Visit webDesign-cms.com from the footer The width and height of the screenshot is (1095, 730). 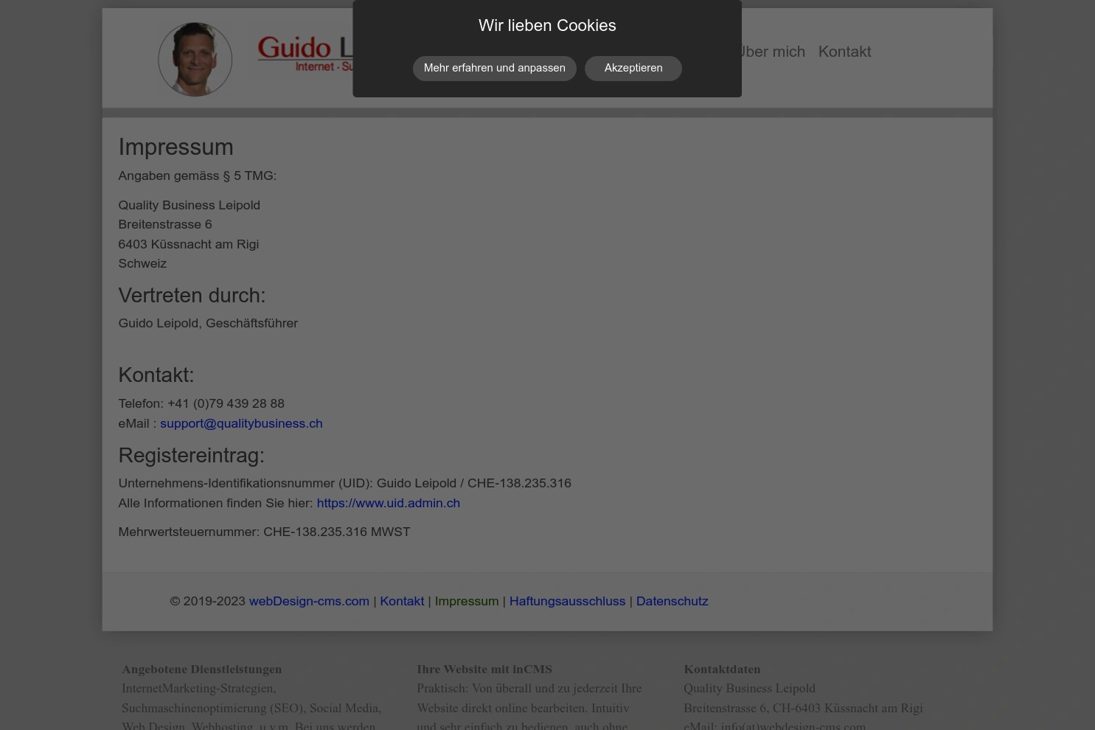coord(309,601)
